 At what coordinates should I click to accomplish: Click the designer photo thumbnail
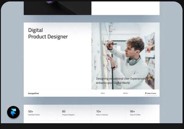click(126, 56)
